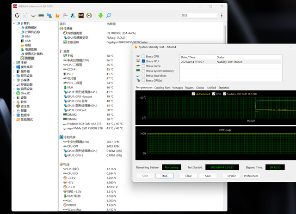Image resolution: width=296 pixels, height=214 pixels.
Task: Collapse the 计算机 tree node
Action: [14, 23]
